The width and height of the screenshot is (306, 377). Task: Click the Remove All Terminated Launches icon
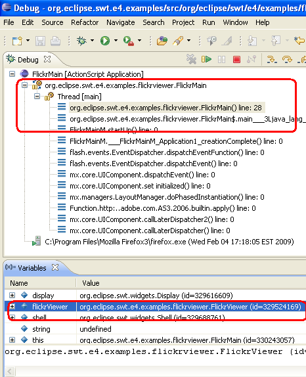pos(191,59)
